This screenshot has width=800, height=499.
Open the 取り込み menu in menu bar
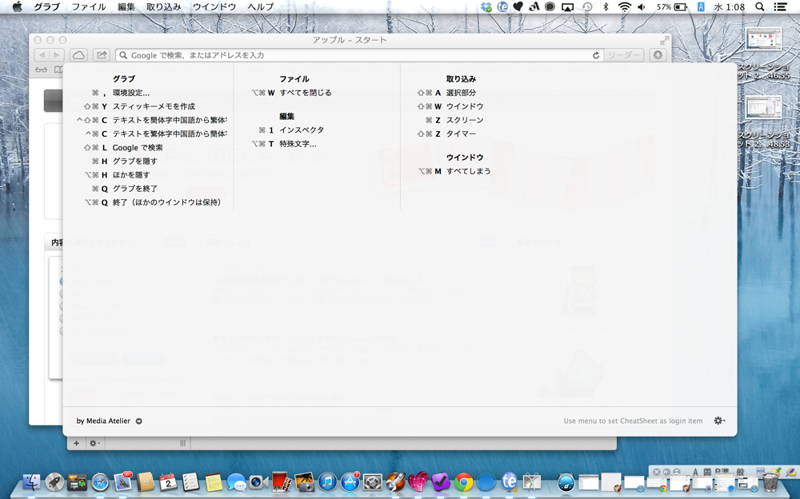(163, 6)
